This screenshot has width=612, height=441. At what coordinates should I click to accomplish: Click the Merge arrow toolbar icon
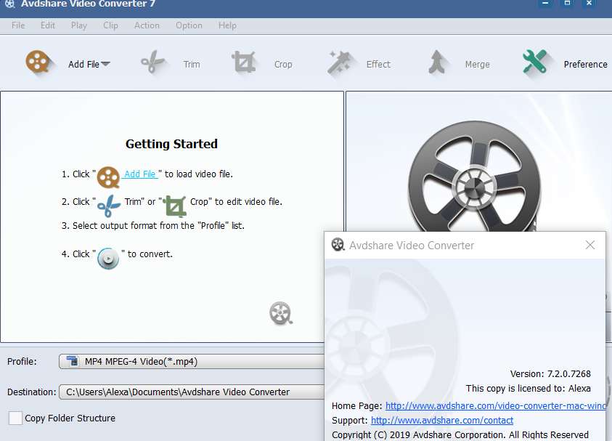[x=437, y=62]
